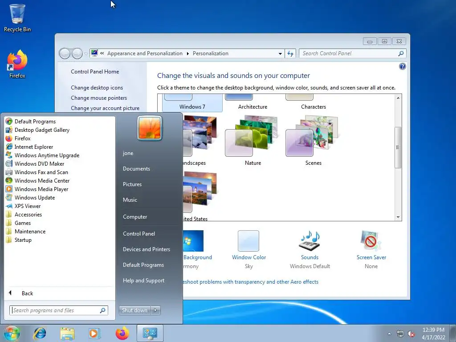Select the Firefox desktop shortcut

pyautogui.click(x=17, y=64)
